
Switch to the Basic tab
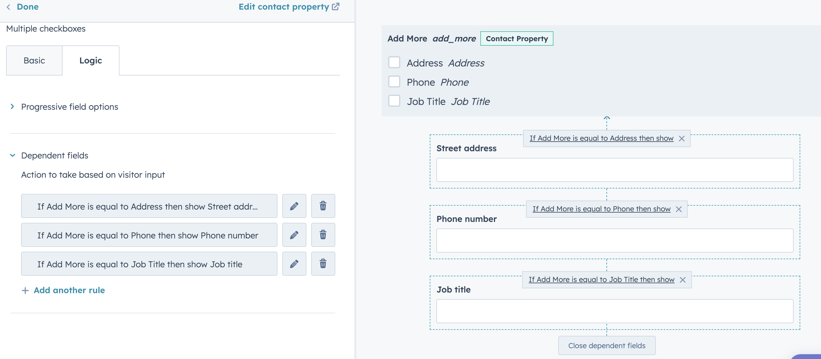[34, 60]
